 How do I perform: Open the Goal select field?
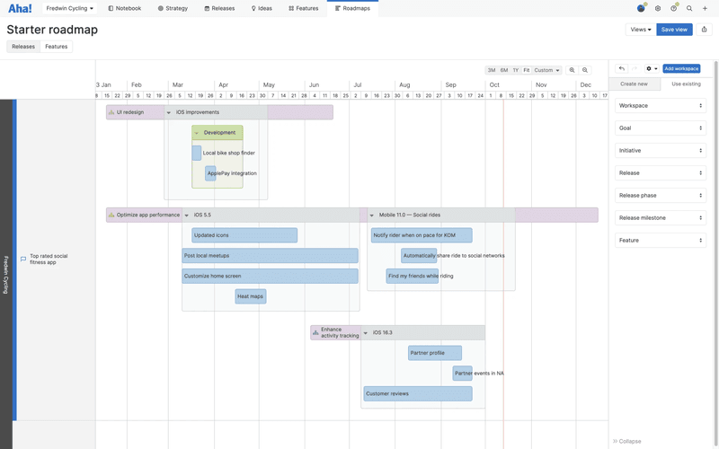click(x=661, y=128)
